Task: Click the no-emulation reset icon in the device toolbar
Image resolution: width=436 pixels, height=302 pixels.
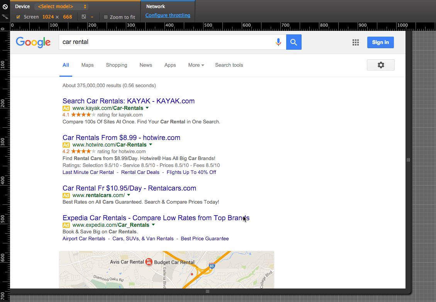Action: (x=5, y=7)
